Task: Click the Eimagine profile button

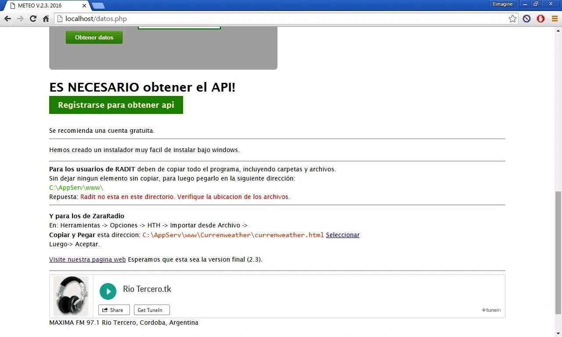Action: [x=503, y=4]
